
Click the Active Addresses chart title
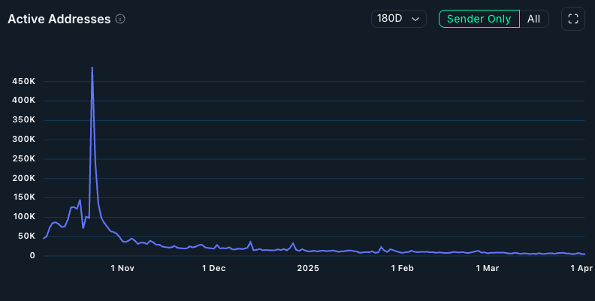tap(59, 19)
